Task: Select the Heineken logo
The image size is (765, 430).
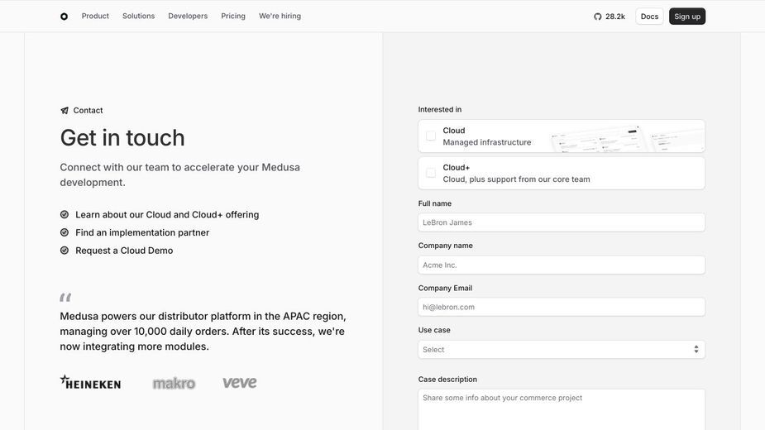Action: click(x=91, y=383)
